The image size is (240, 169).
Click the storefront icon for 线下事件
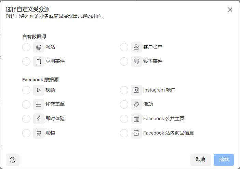click(x=136, y=61)
